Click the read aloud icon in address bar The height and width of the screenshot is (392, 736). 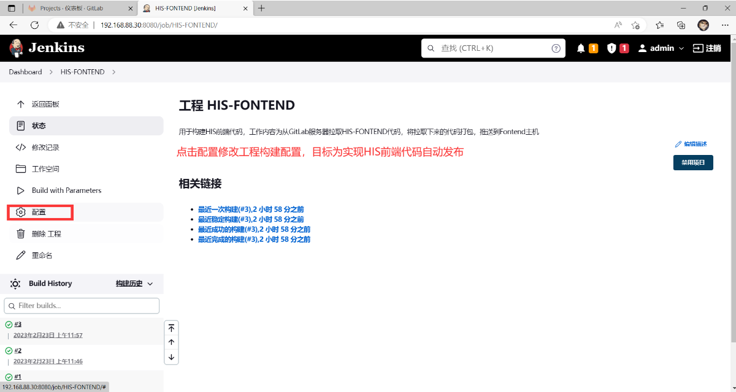pyautogui.click(x=618, y=25)
